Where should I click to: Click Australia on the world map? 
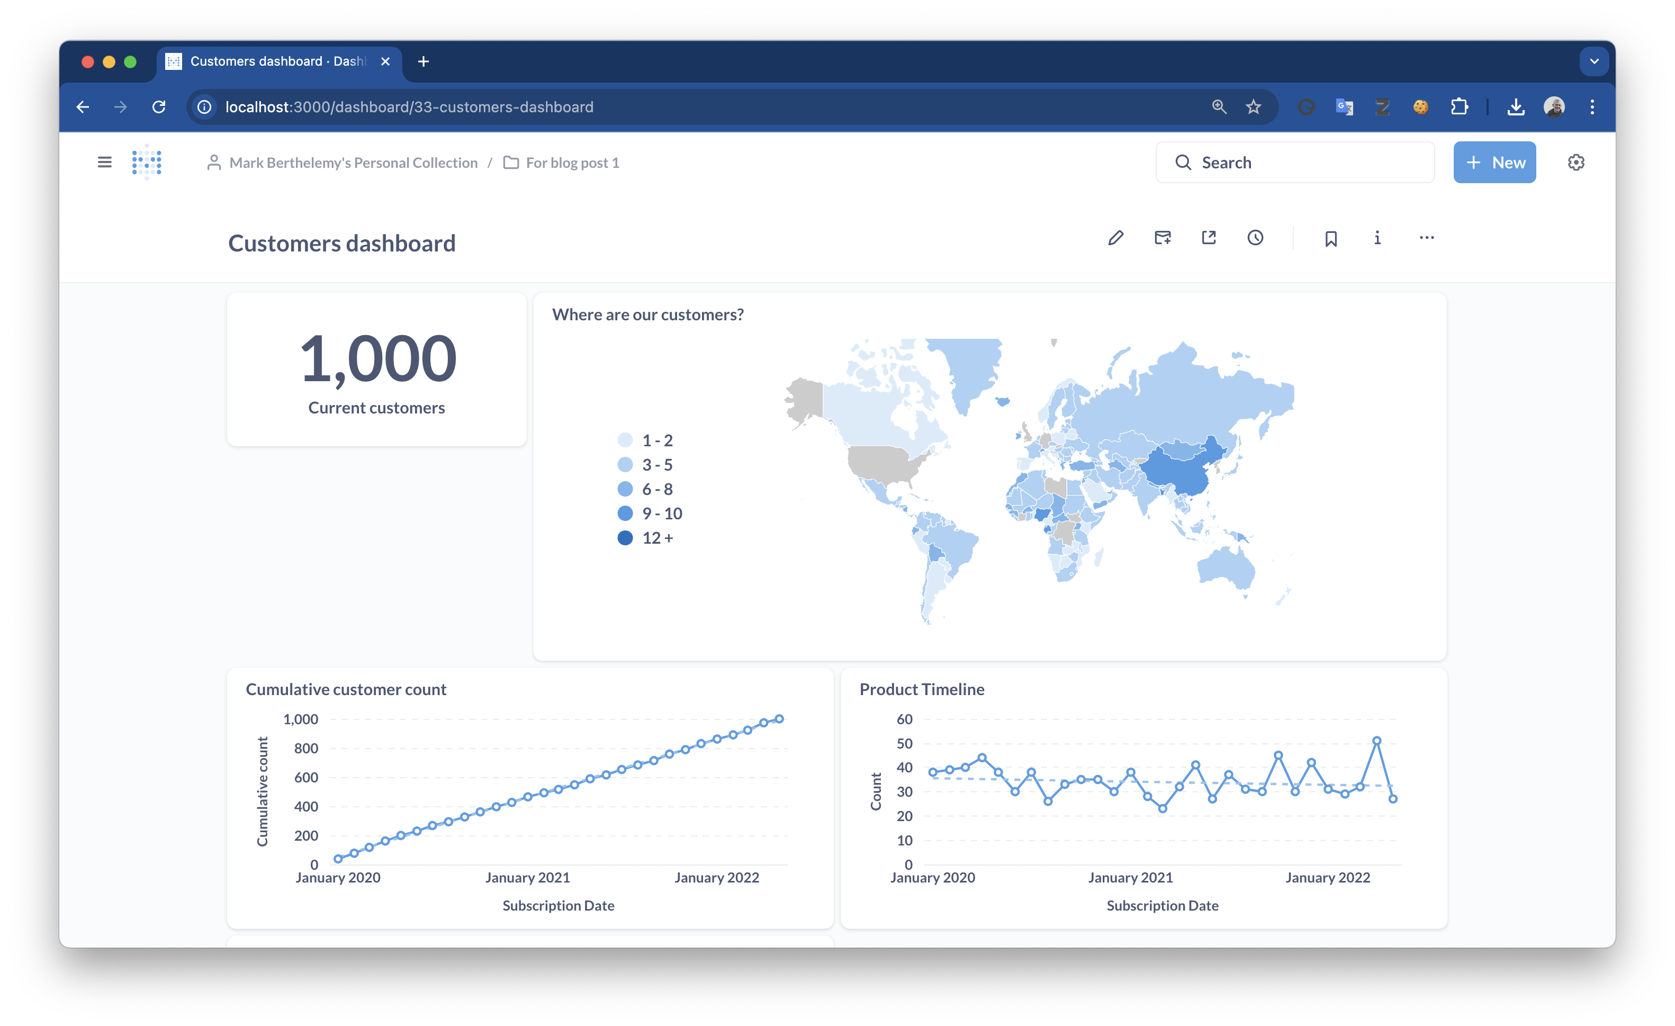tap(1225, 568)
